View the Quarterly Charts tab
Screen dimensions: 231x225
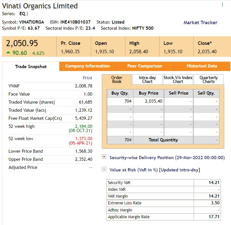click(208, 80)
